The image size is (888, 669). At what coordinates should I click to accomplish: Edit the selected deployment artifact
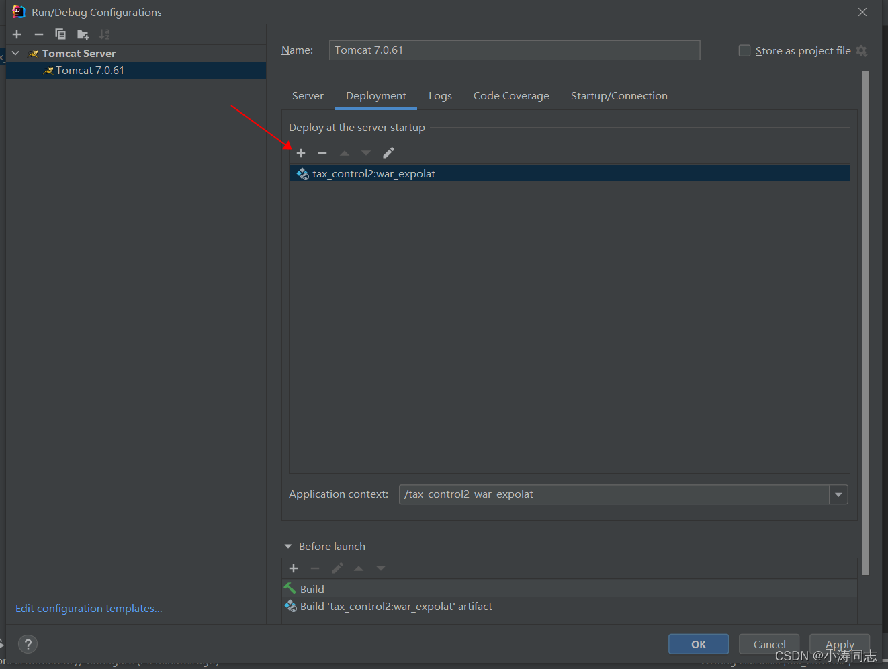tap(388, 153)
